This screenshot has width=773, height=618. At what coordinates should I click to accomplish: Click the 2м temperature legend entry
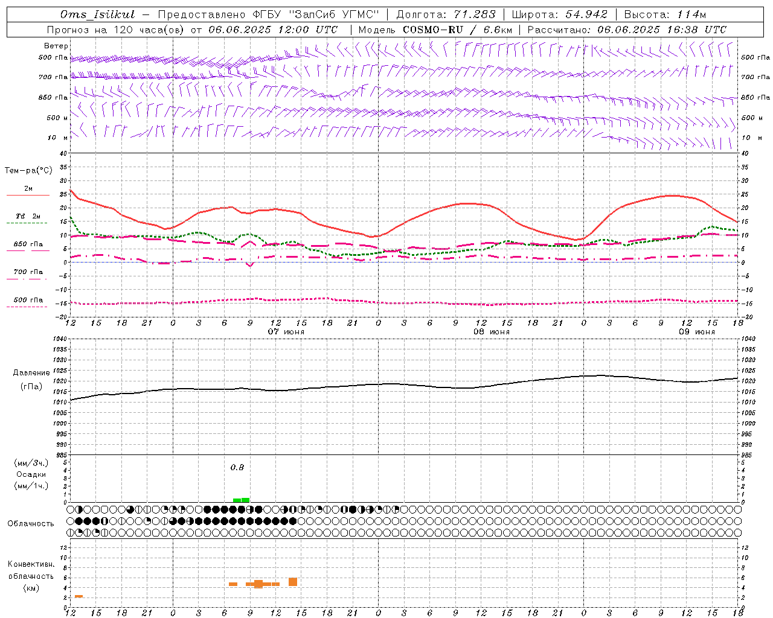[28, 189]
